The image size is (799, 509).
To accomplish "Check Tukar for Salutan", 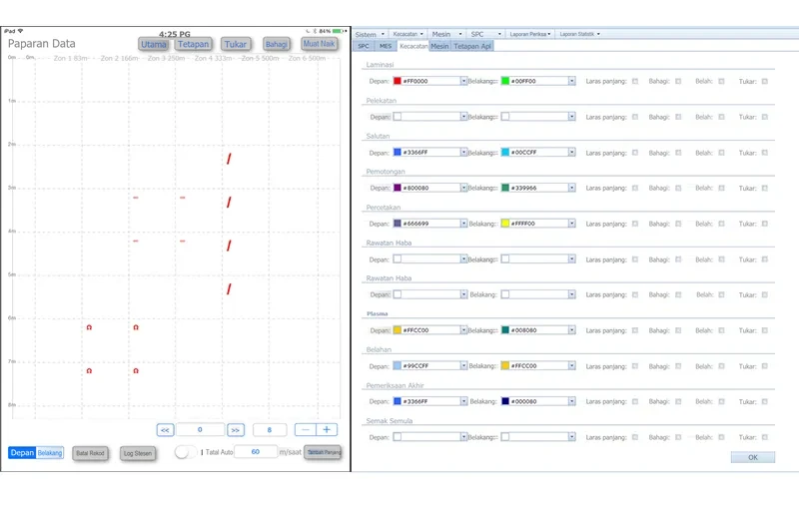I will click(765, 152).
